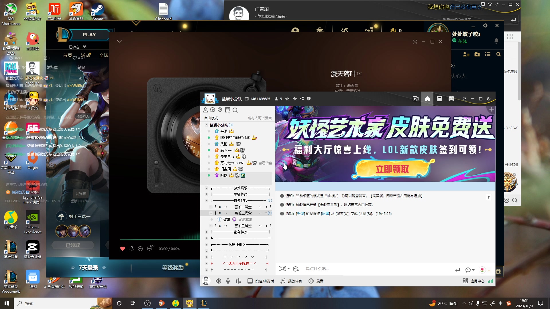Open song comments icon showing 420
550x309 pixels.
click(x=150, y=248)
